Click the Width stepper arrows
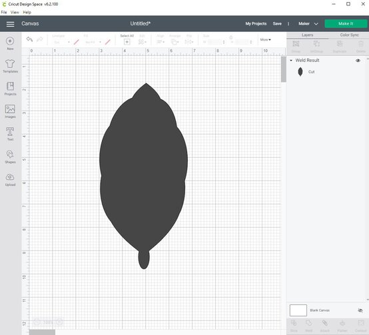 coord(224,42)
